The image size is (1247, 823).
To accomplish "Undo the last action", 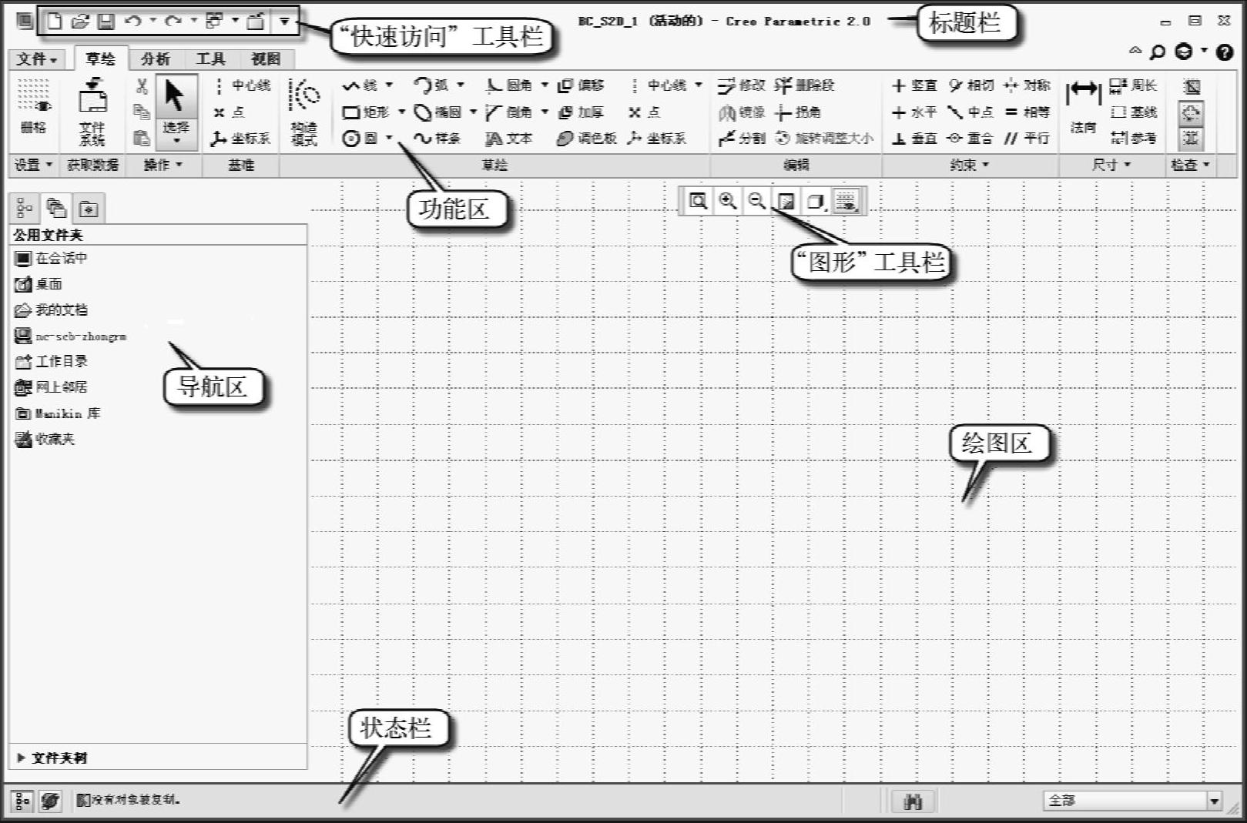I will (133, 22).
